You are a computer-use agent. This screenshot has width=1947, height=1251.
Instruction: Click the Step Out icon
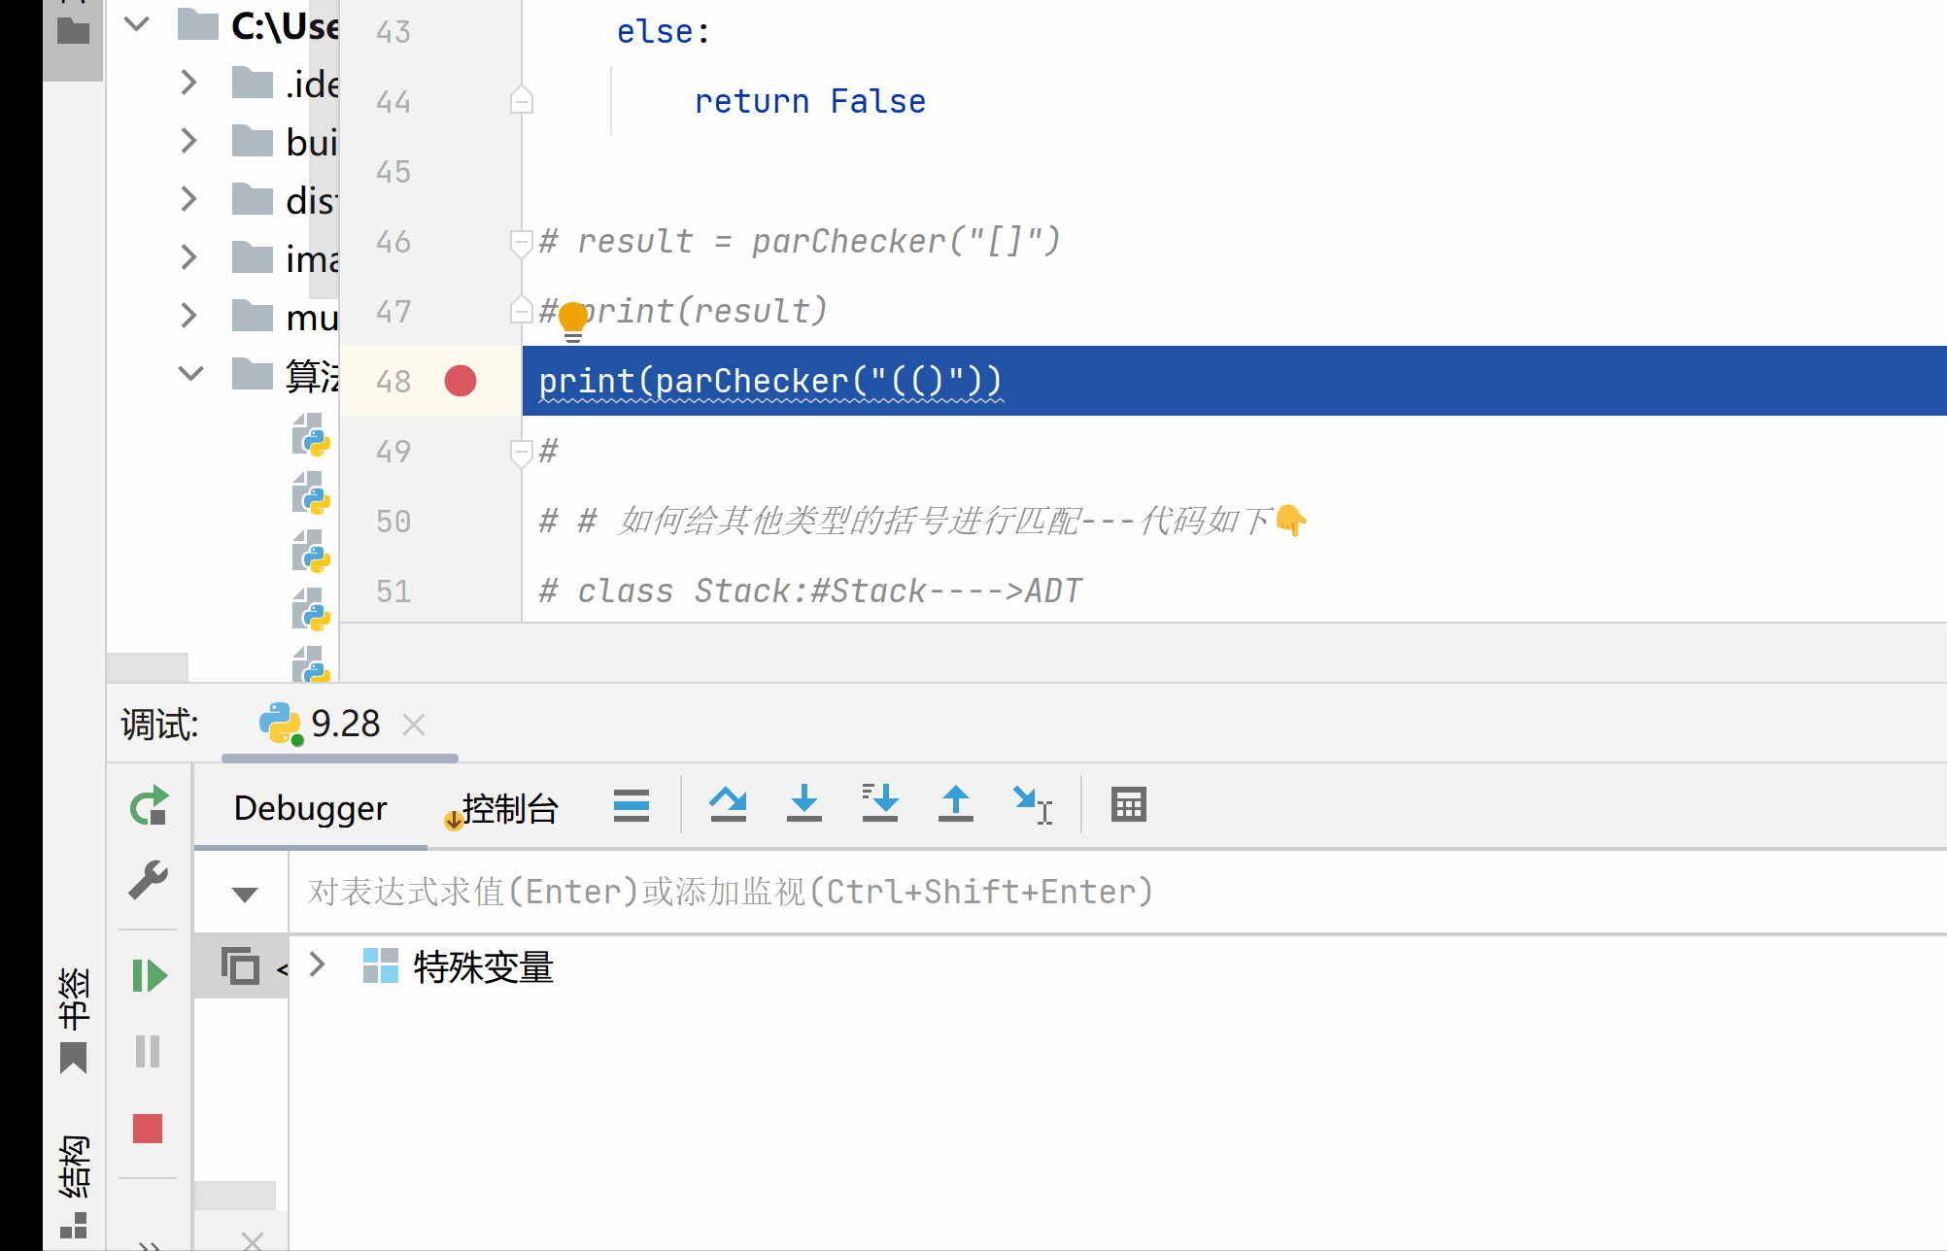click(955, 804)
